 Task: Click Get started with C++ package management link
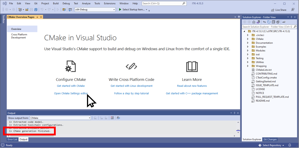192,93
